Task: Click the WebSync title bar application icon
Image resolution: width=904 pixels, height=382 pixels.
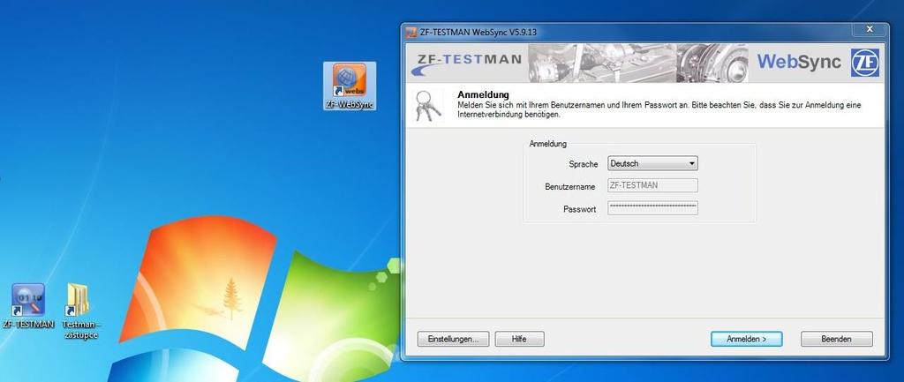Action: 411,33
